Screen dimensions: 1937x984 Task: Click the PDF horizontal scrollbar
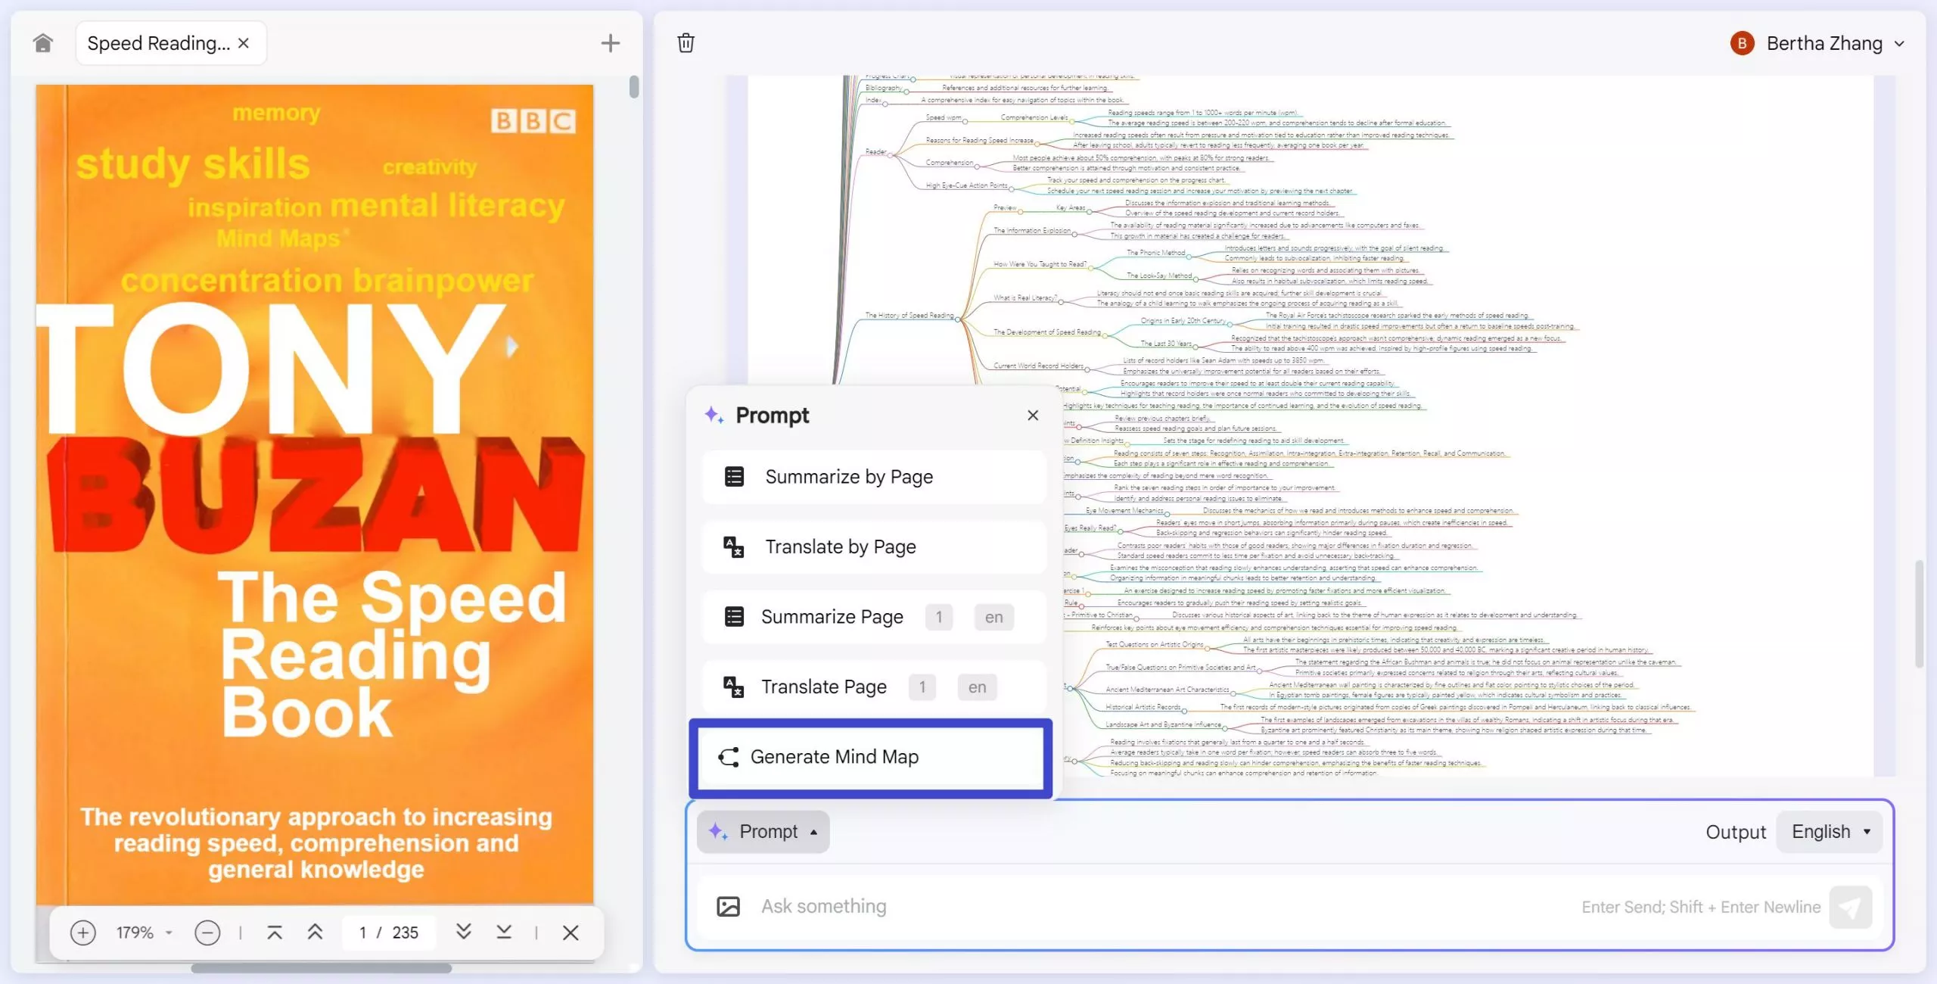[x=321, y=968]
